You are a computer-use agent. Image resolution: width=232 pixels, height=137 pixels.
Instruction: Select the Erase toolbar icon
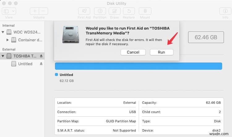pyautogui.click(x=114, y=11)
